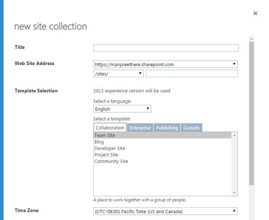Open the web site address domain dropdown

[x=165, y=64]
